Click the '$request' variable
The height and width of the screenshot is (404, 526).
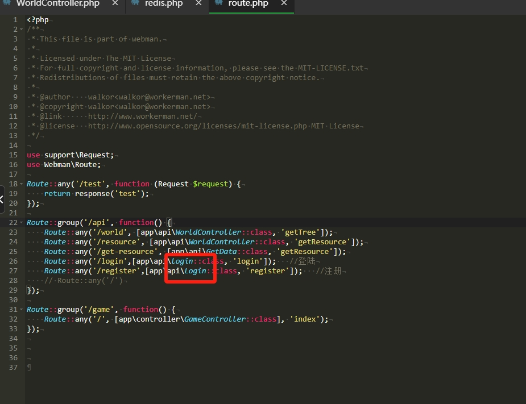(x=210, y=184)
